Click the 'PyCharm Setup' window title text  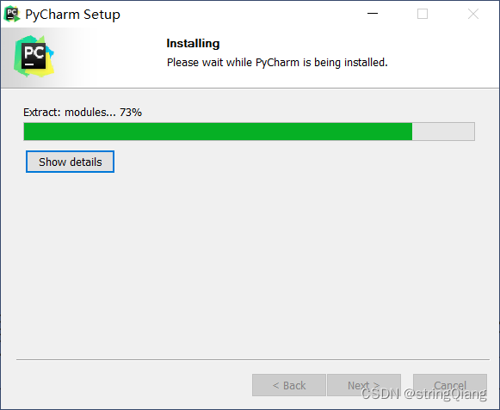72,15
